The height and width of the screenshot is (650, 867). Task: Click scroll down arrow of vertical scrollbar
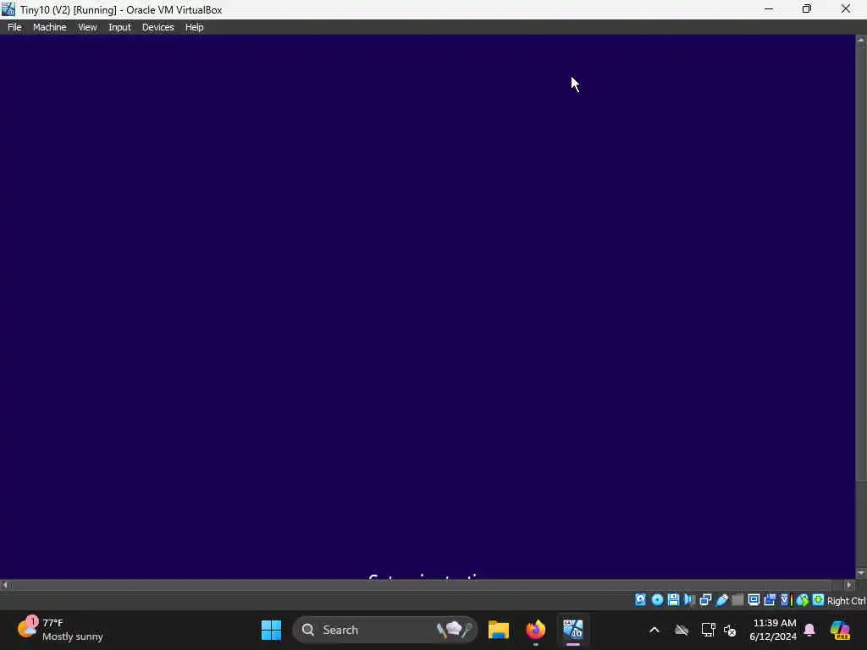tap(861, 573)
